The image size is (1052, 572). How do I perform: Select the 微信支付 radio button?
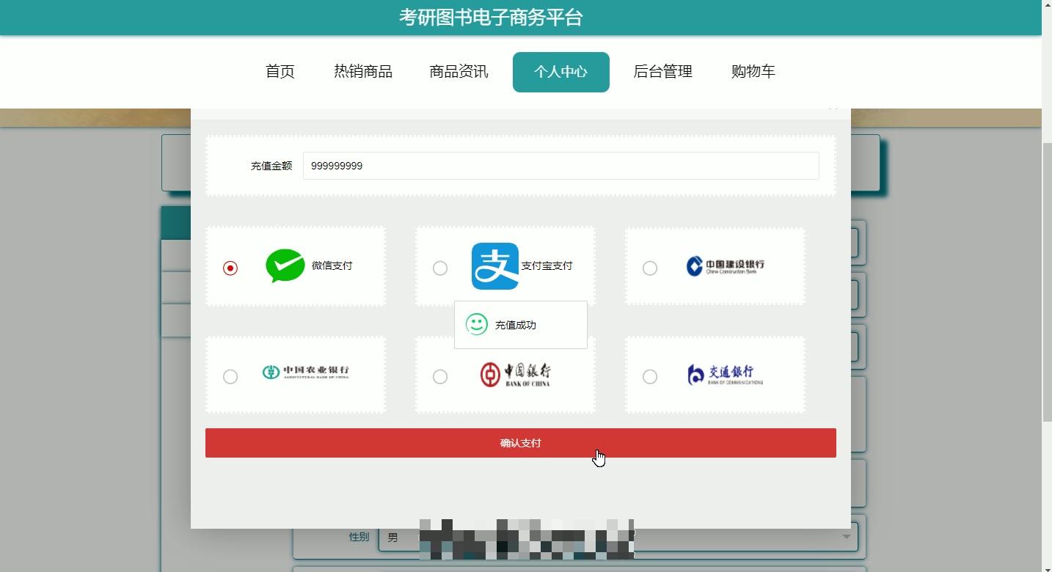[x=230, y=268]
